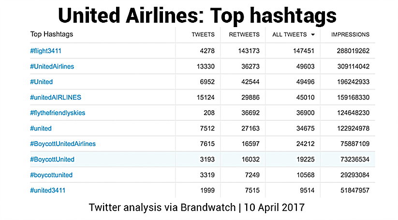Open the #unitedAIRLINES hashtag
This screenshot has height=220, width=398.
(55, 97)
